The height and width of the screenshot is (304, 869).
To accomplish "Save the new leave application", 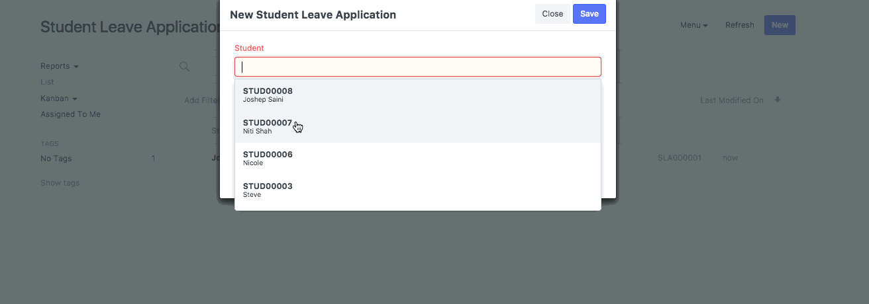I will click(589, 14).
